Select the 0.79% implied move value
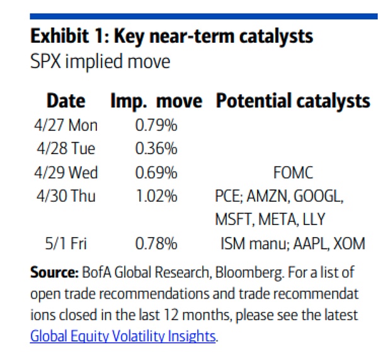The height and width of the screenshot is (354, 378). tap(156, 125)
